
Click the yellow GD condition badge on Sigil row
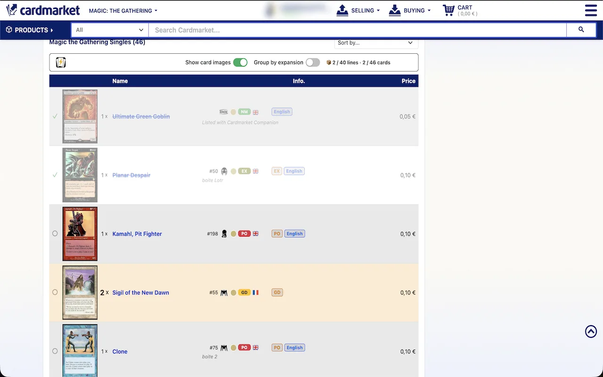click(244, 293)
